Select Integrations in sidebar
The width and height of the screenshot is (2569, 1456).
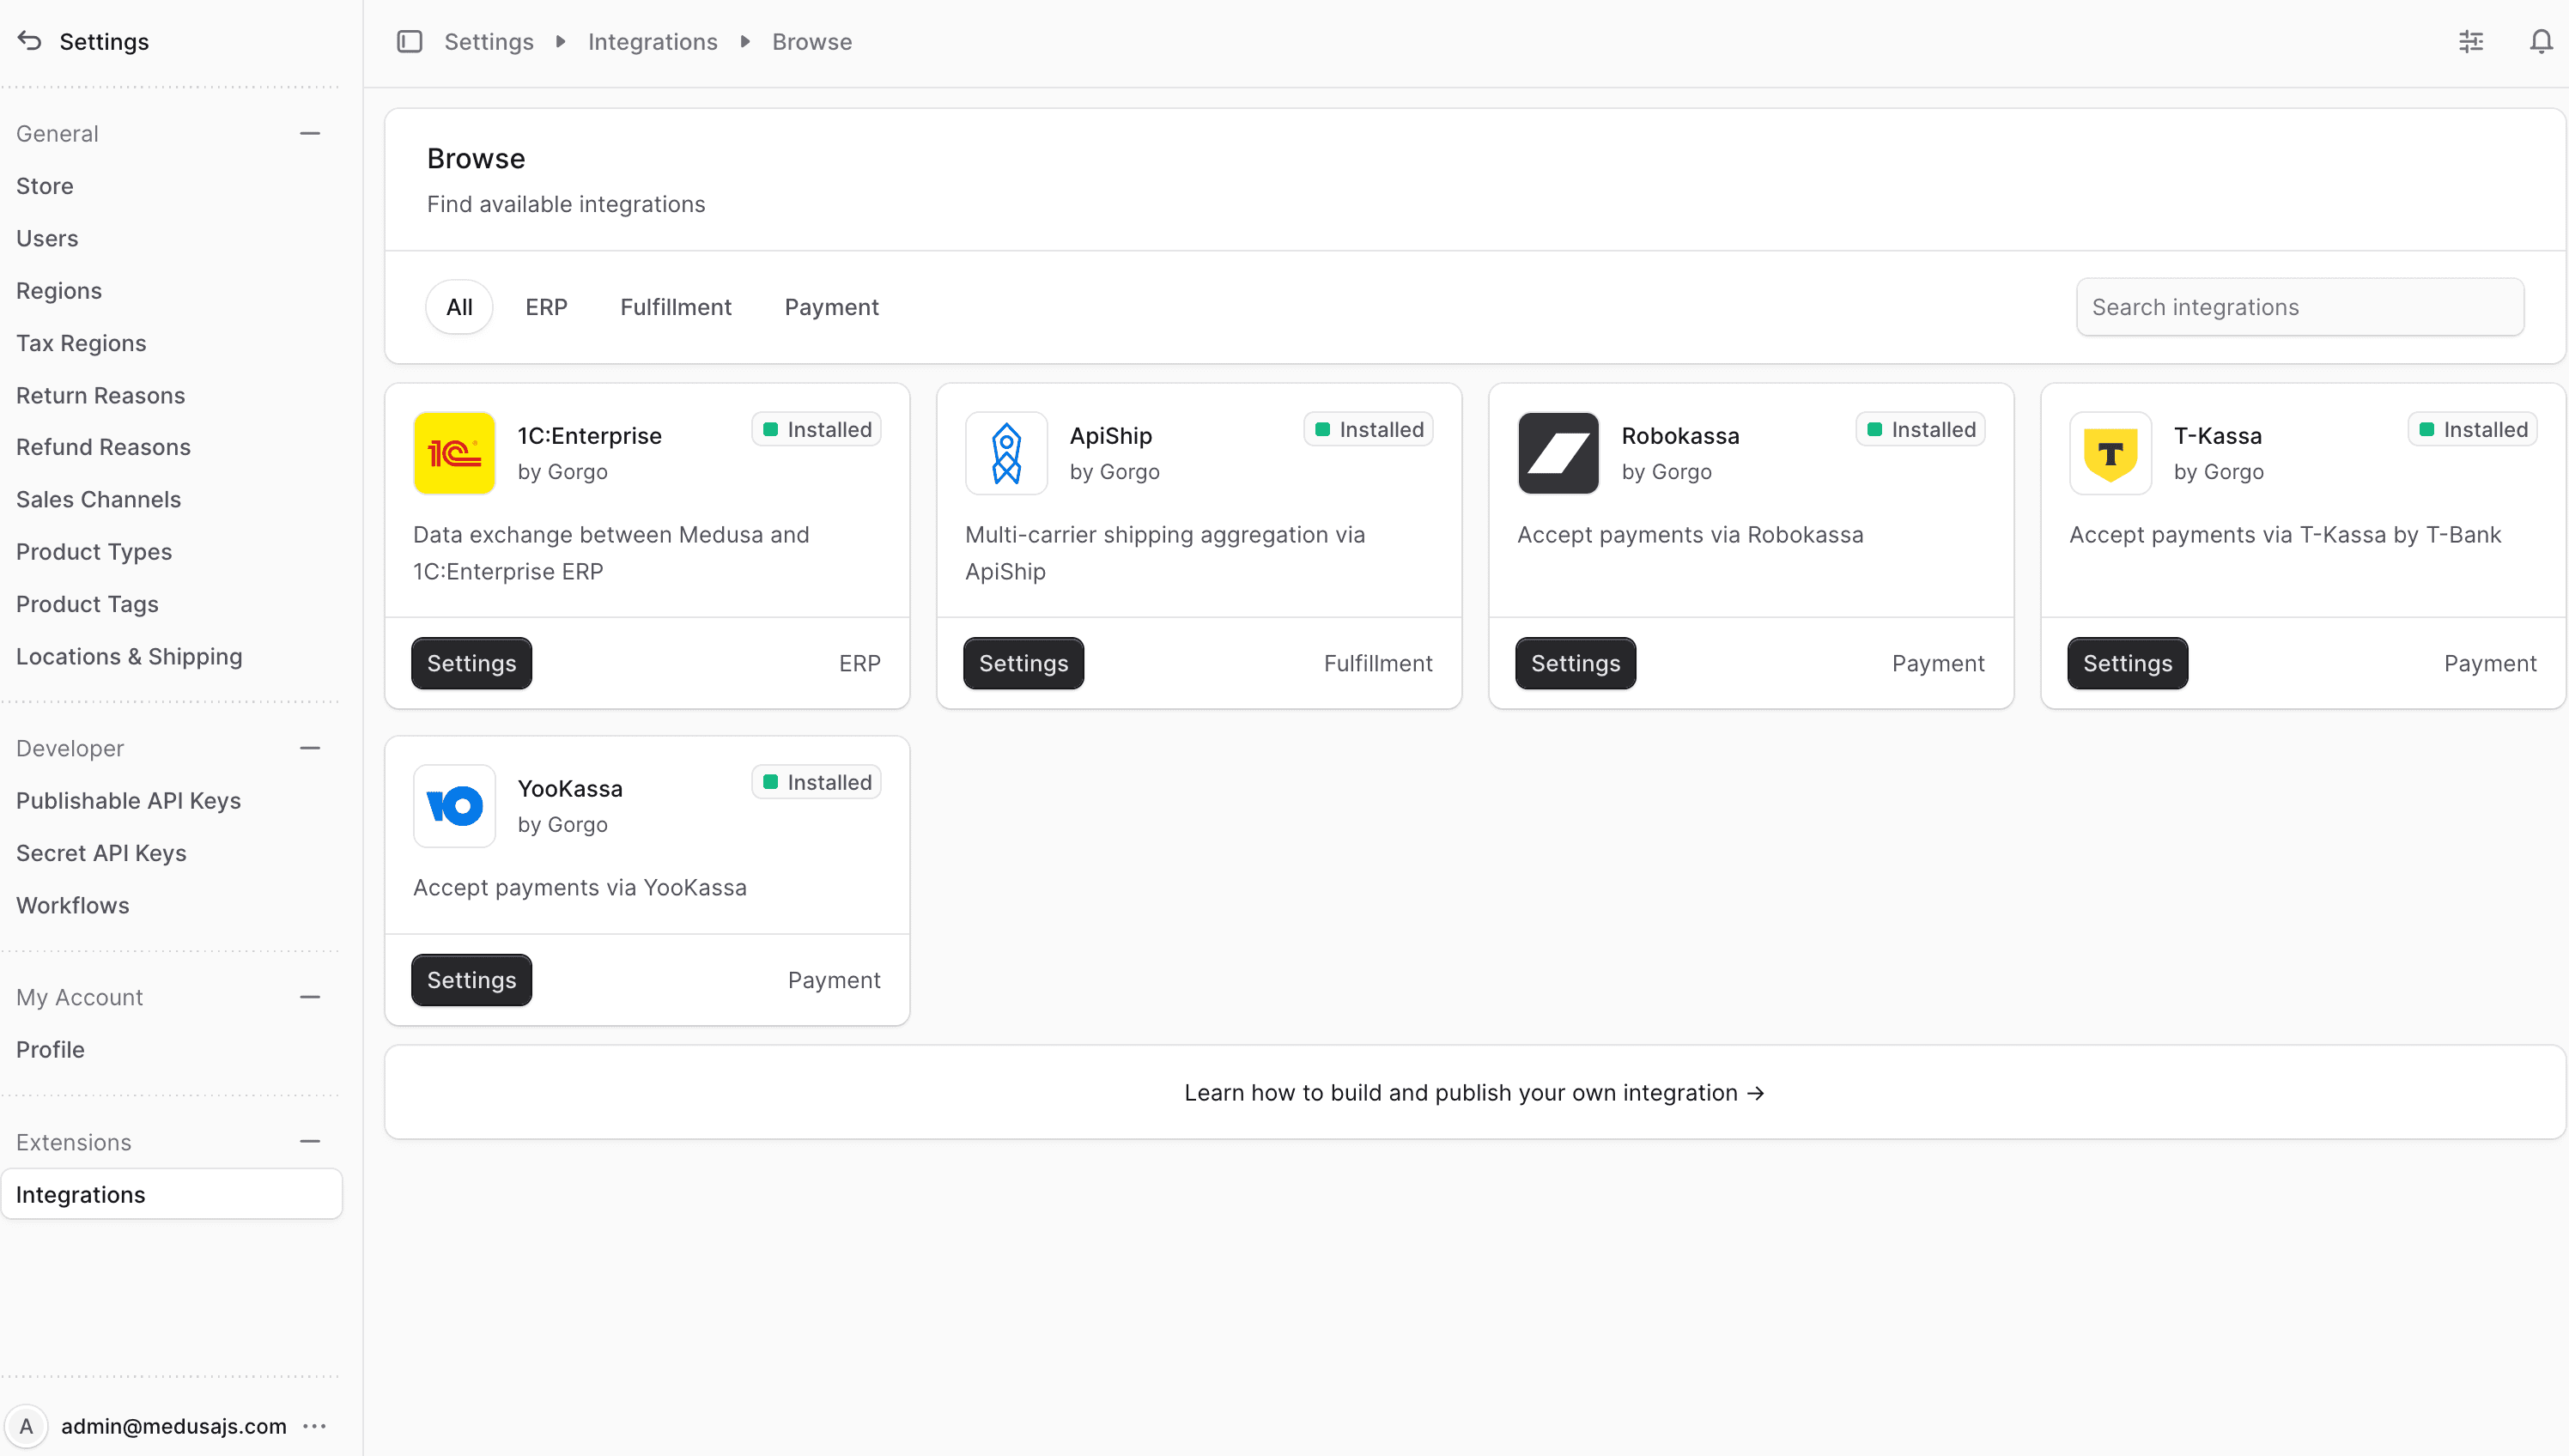[x=172, y=1194]
